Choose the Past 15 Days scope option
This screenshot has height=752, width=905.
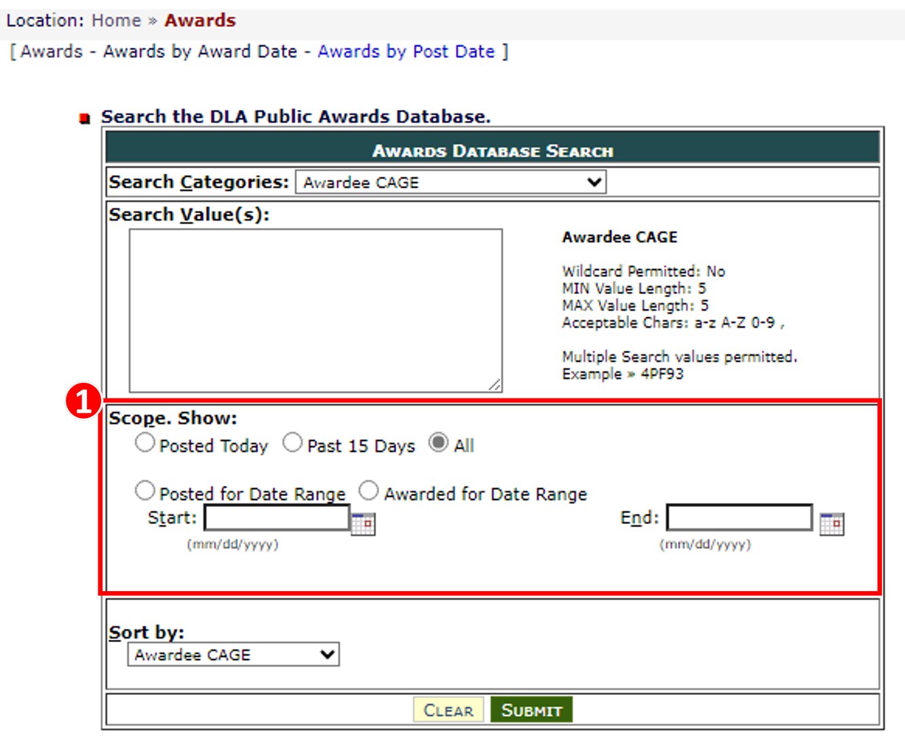[x=292, y=443]
